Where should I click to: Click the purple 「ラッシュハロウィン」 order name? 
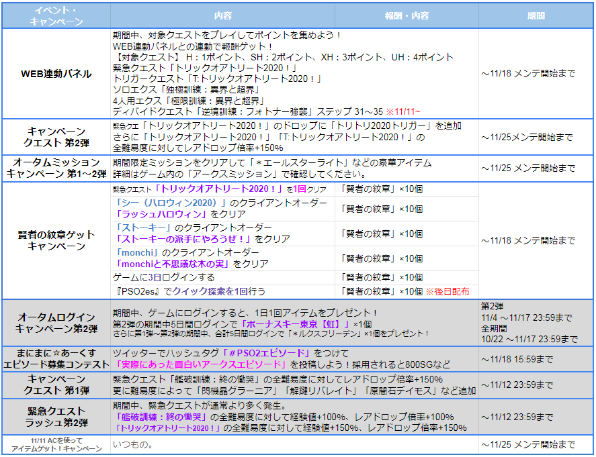click(x=161, y=214)
